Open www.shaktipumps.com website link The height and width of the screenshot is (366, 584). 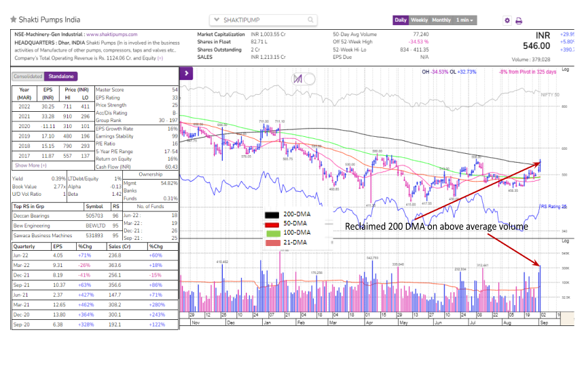pyautogui.click(x=112, y=34)
